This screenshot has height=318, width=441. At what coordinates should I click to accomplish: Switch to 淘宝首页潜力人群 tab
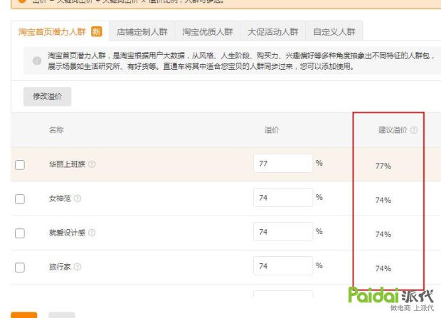tap(60, 31)
